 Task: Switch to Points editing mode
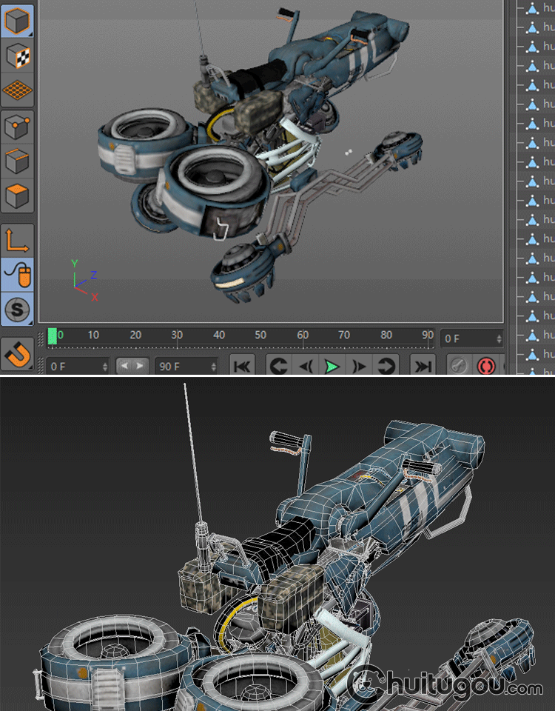[x=18, y=127]
